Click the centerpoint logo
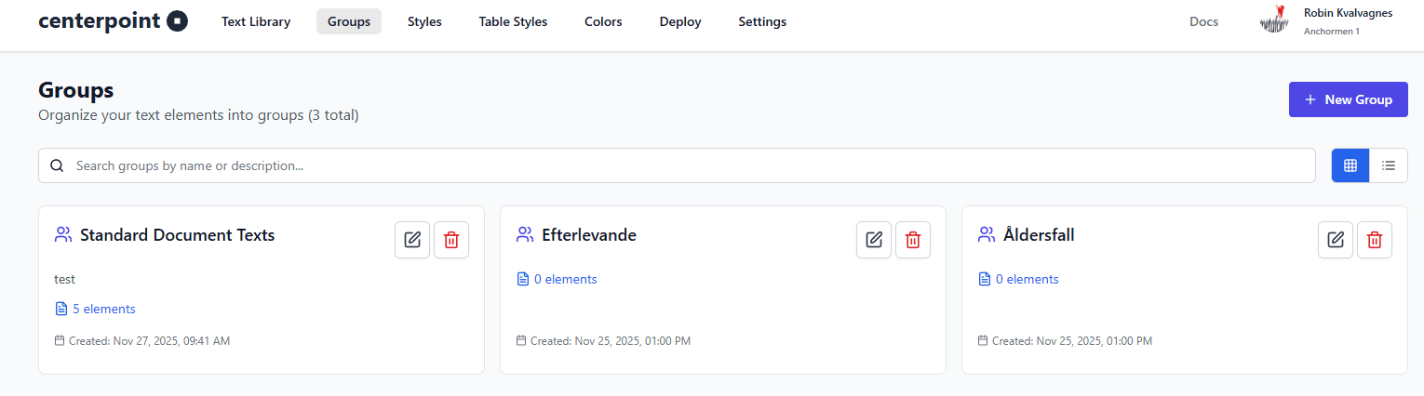Image resolution: width=1424 pixels, height=396 pixels. click(x=113, y=21)
